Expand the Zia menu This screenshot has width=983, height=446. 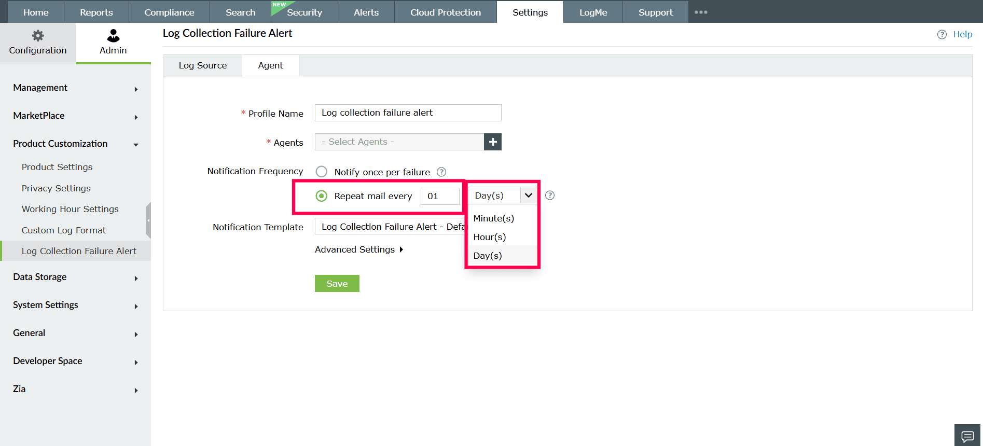click(x=76, y=389)
